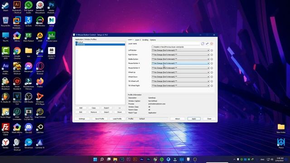
Task: Click the About button
Action: [x=177, y=119]
